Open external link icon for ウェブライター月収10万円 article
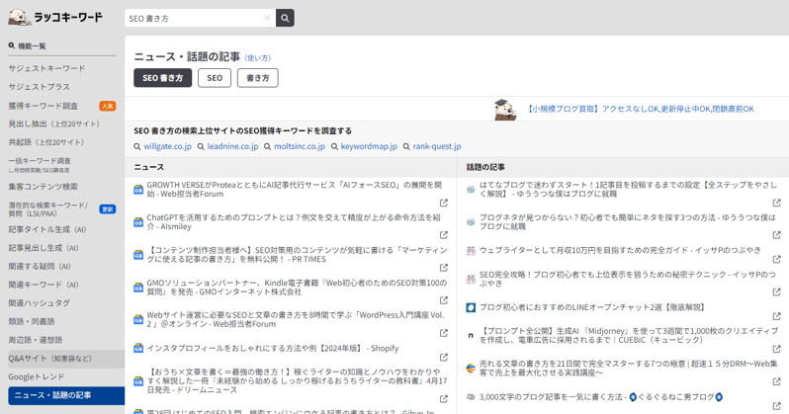789x414 pixels. pyautogui.click(x=776, y=259)
